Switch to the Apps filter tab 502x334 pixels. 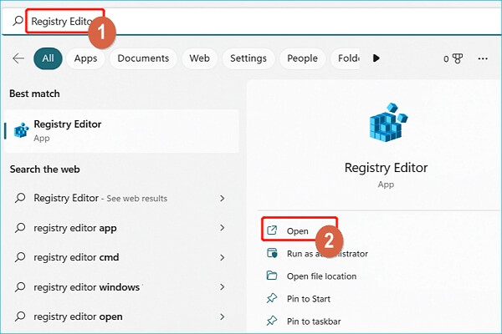click(x=85, y=58)
